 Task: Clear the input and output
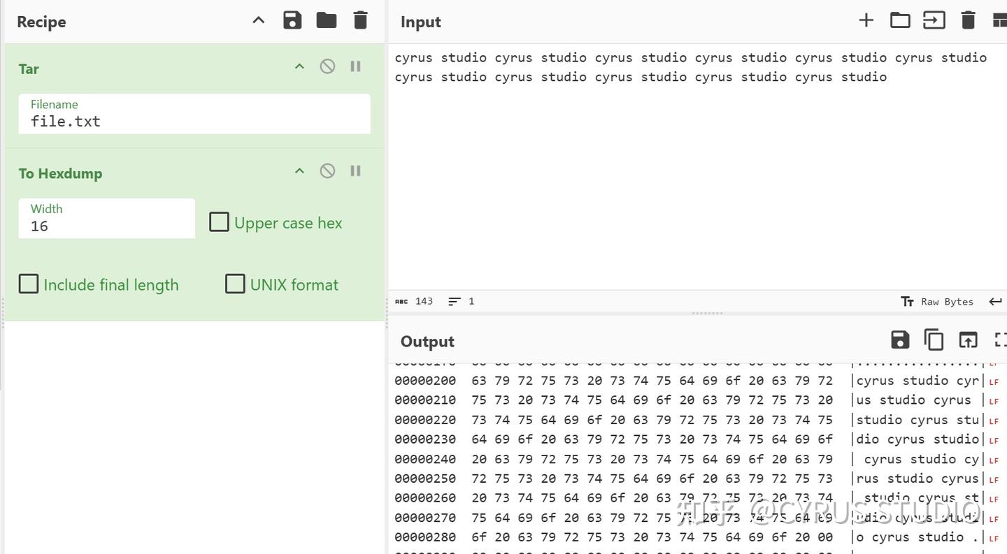pyautogui.click(x=968, y=20)
